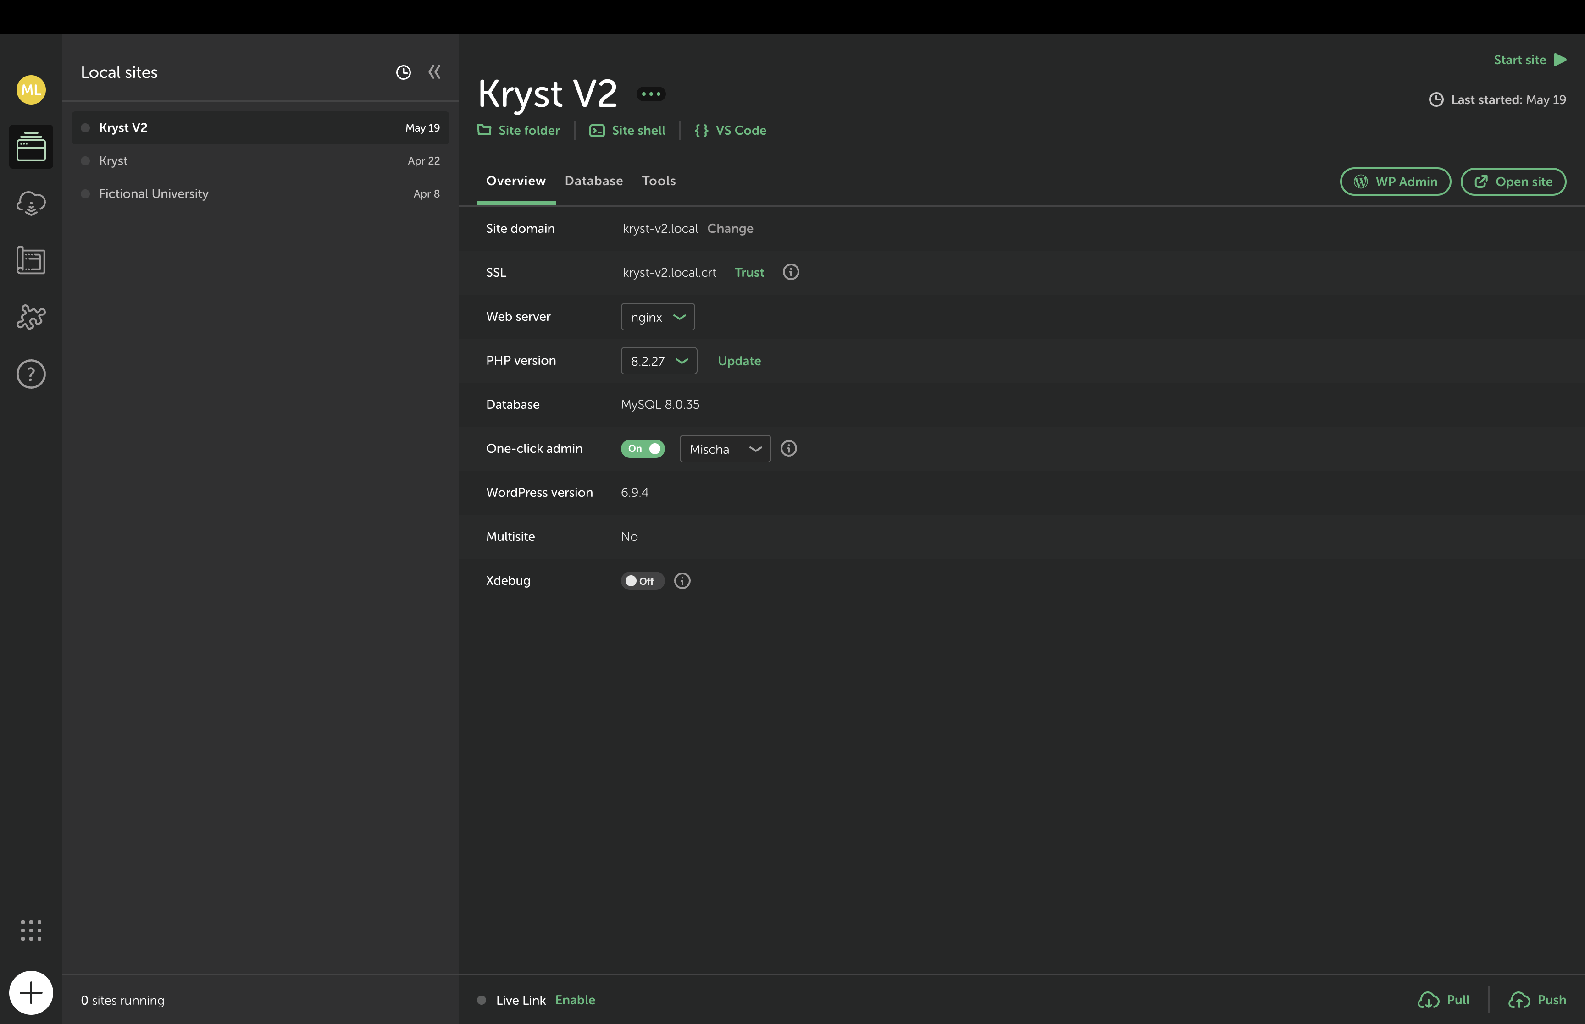
Task: Open the Mischa admin user dropdown
Action: [725, 449]
